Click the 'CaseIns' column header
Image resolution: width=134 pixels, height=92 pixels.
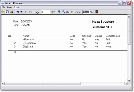[x=86, y=36]
